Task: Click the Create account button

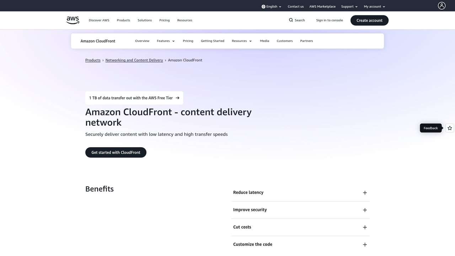Action: (369, 20)
